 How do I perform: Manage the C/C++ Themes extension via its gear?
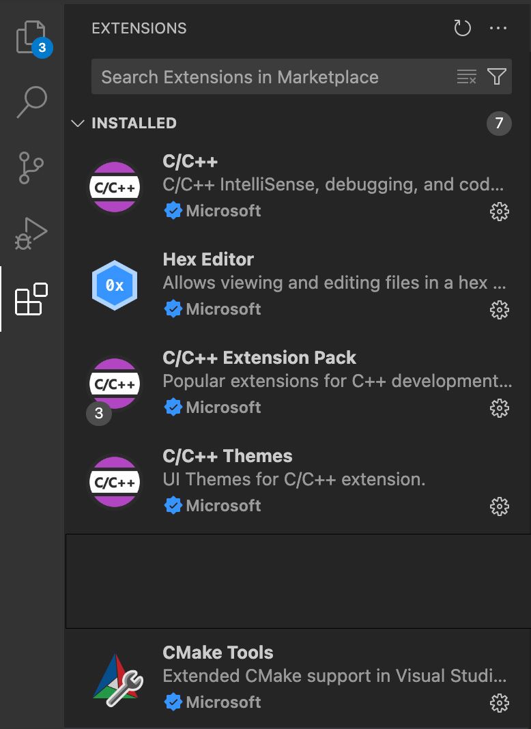[x=499, y=506]
